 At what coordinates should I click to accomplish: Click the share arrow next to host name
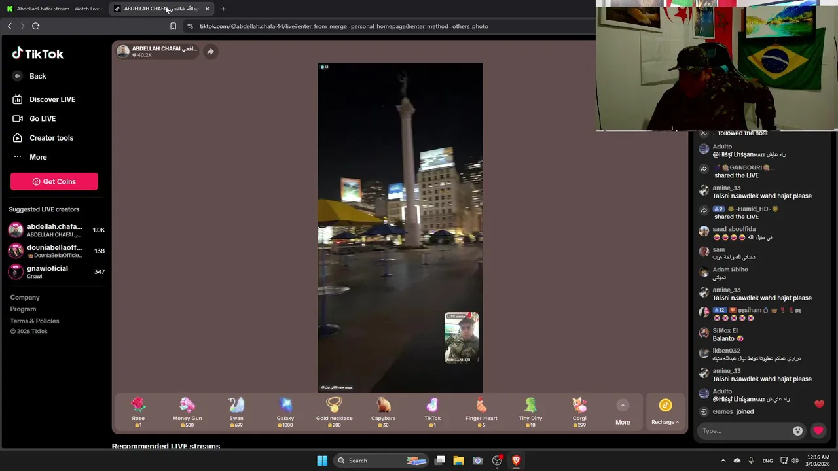point(210,52)
